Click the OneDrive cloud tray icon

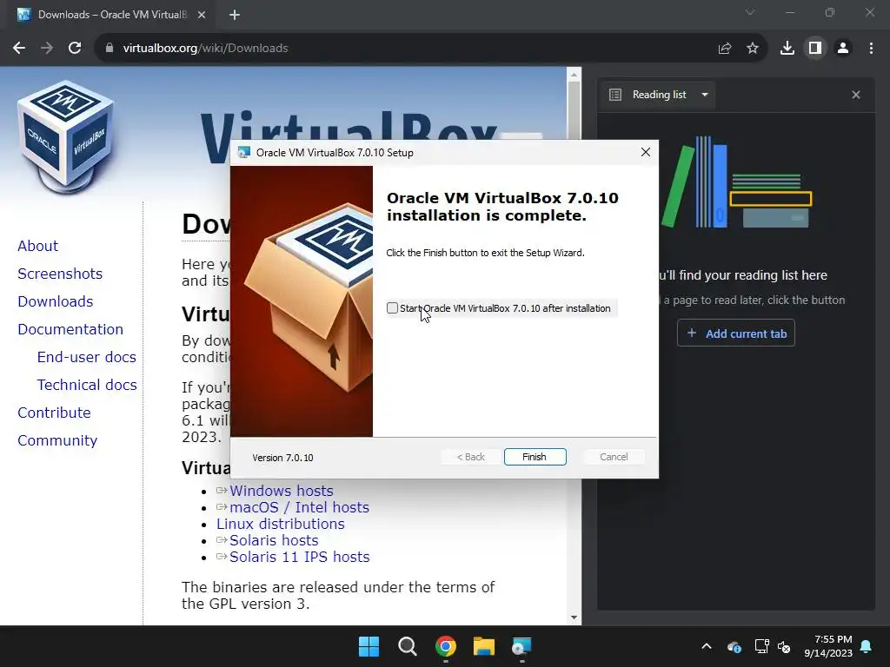click(734, 646)
